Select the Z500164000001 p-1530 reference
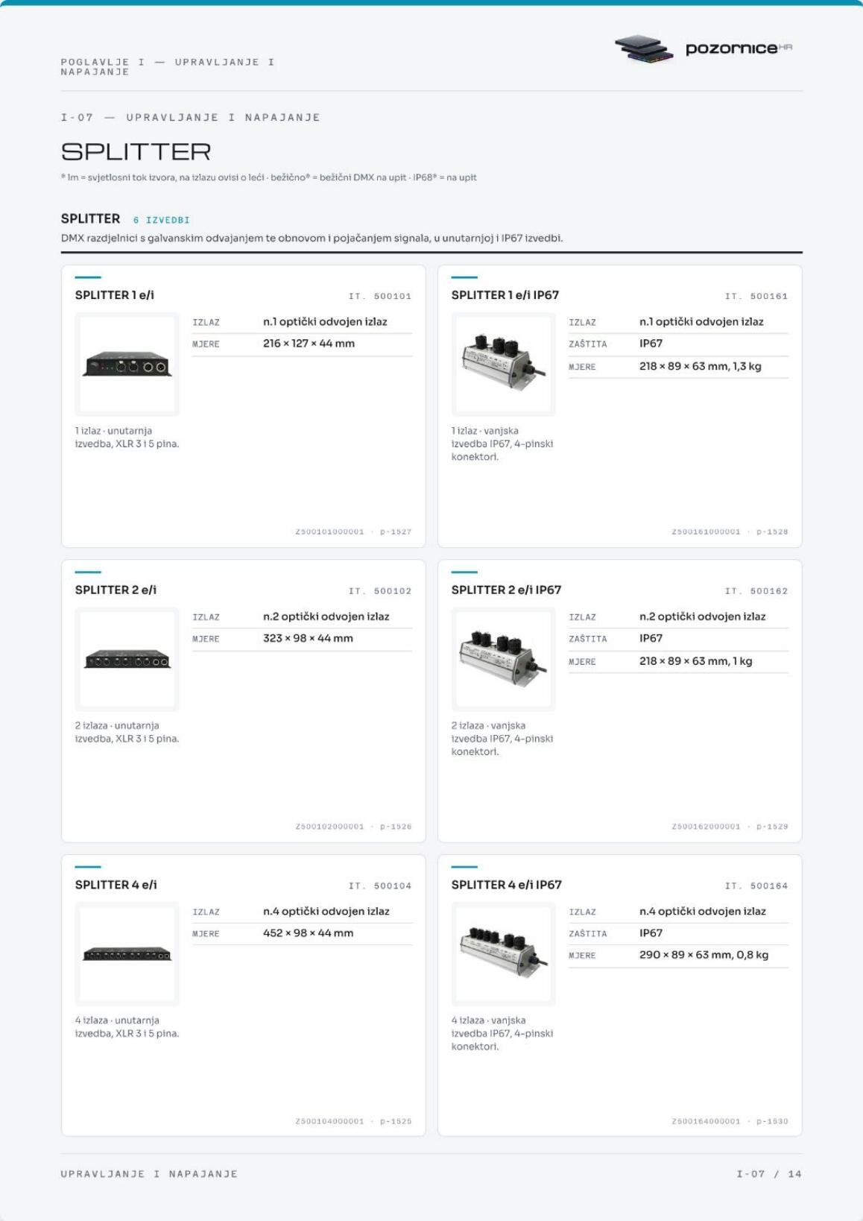 pyautogui.click(x=730, y=1121)
